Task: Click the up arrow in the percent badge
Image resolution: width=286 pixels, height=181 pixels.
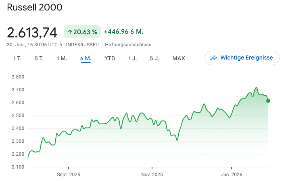Action: (x=70, y=32)
